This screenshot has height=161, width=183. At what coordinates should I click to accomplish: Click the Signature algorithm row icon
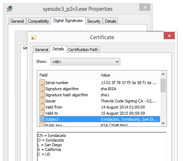point(42,89)
